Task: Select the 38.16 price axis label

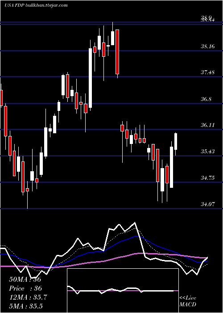Action: [x=208, y=47]
